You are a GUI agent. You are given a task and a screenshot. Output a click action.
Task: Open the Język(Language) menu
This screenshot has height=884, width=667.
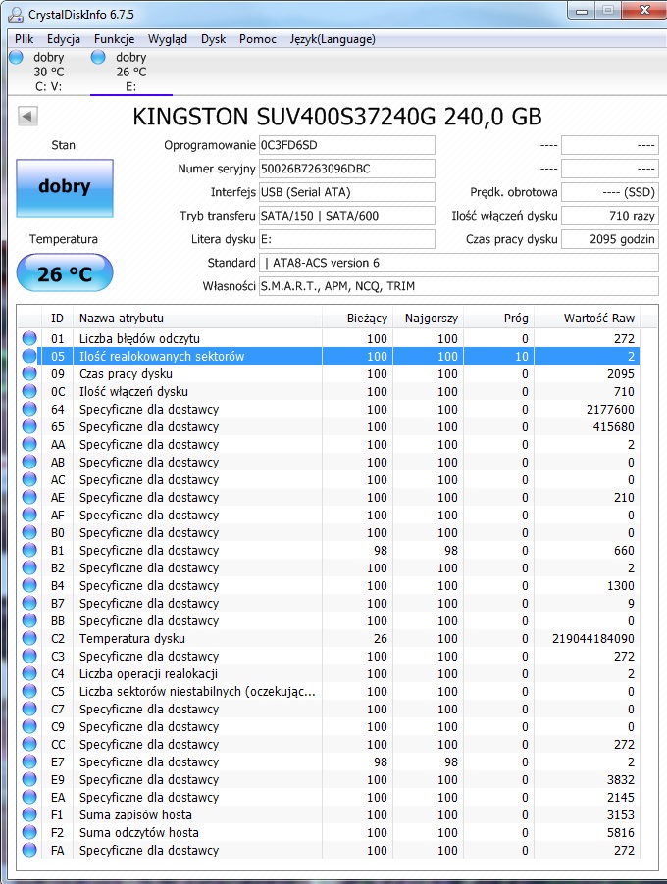(x=333, y=39)
